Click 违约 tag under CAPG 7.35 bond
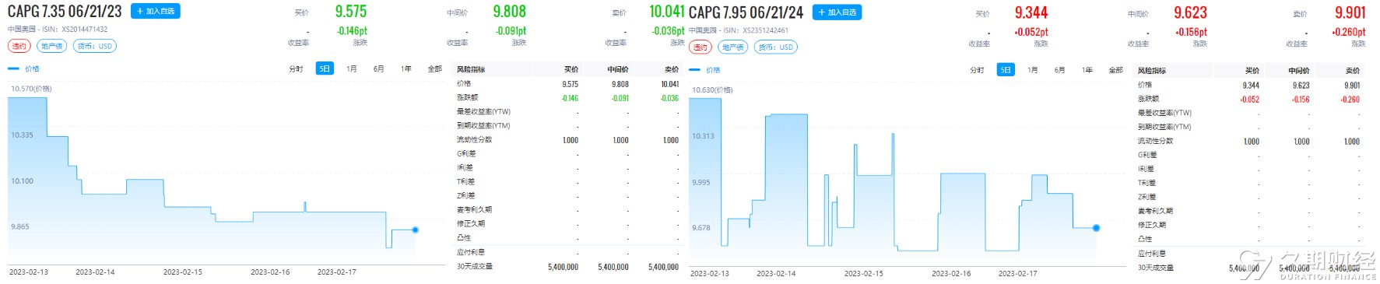 (x=19, y=46)
